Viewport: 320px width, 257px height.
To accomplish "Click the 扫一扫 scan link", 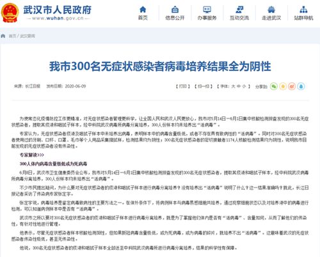I will pyautogui.click(x=204, y=86).
